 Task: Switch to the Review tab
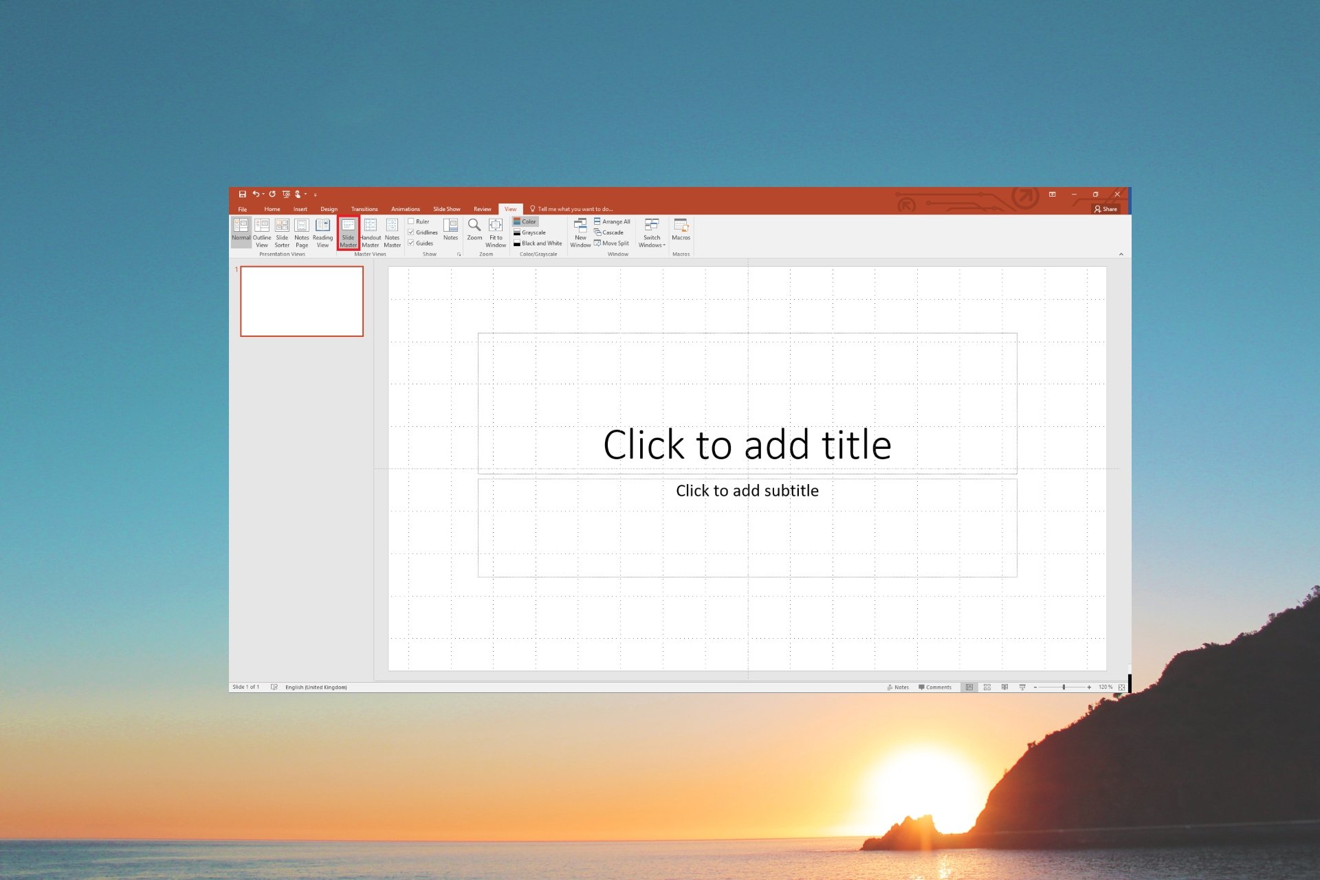(x=483, y=209)
